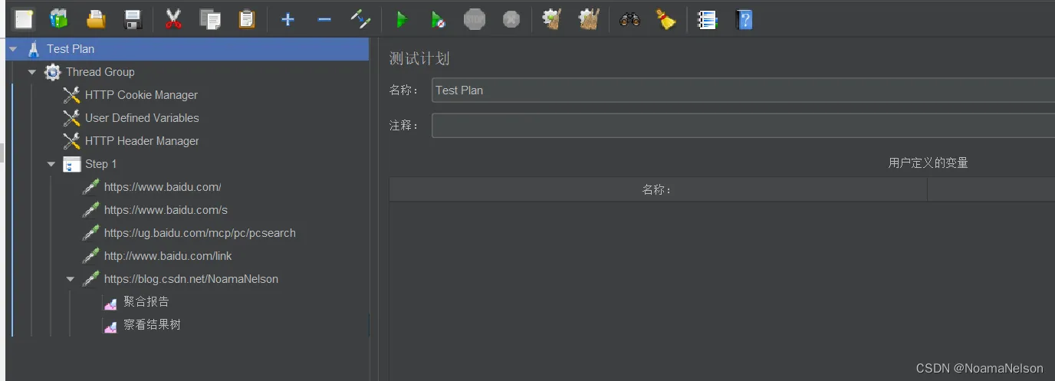Open the function helper list icon

click(707, 19)
